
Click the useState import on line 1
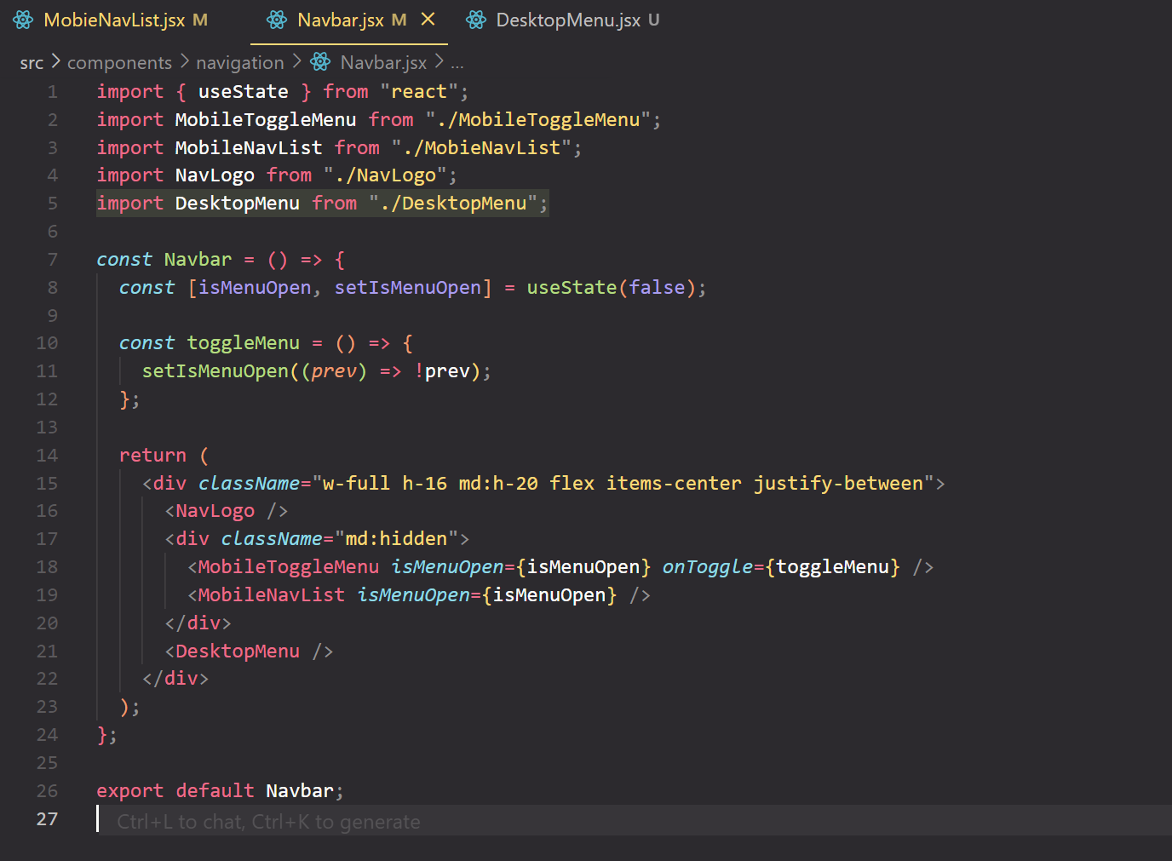coord(243,92)
